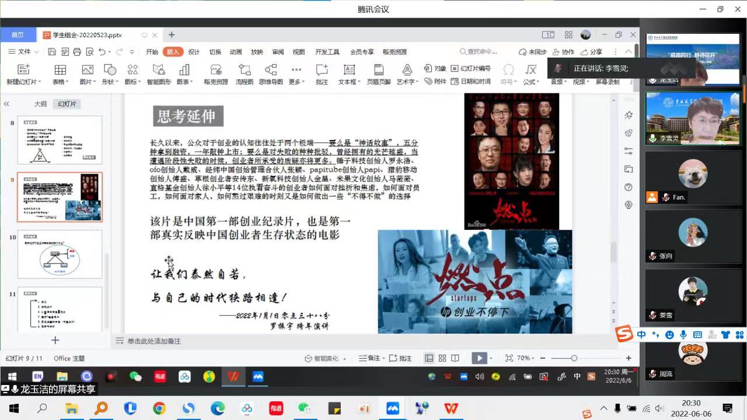747x420 pixels.
Task: Open the 70% zoom level dropdown
Action: 526,358
